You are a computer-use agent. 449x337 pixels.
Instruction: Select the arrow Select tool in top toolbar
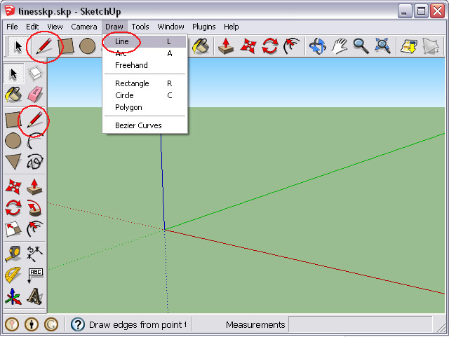pyautogui.click(x=18, y=46)
